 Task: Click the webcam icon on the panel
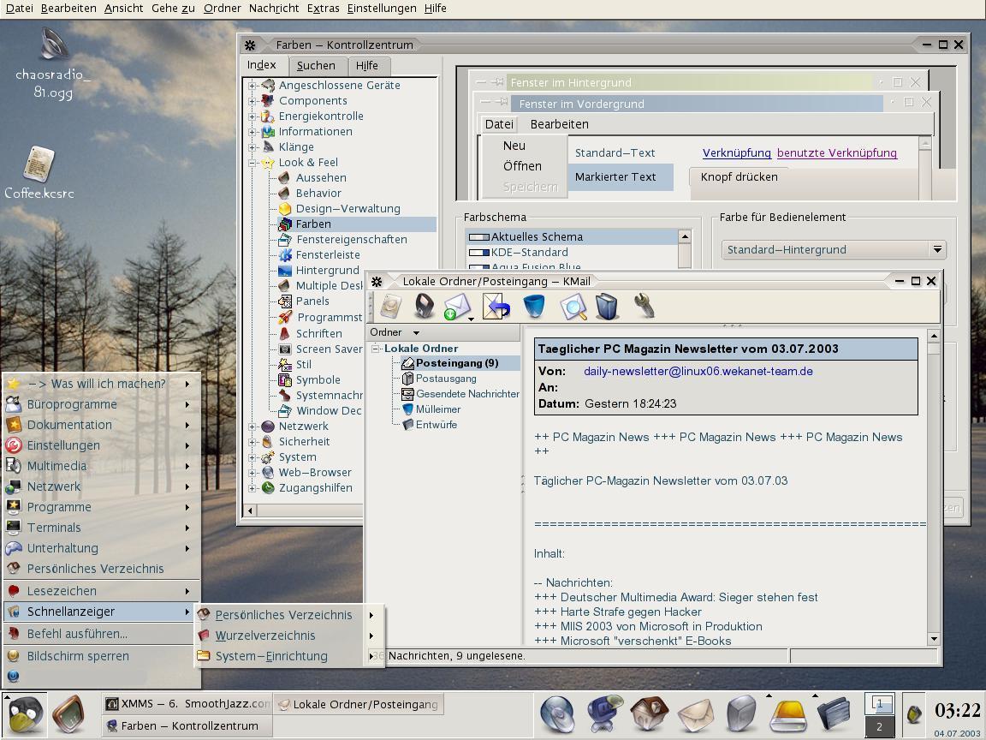604,714
